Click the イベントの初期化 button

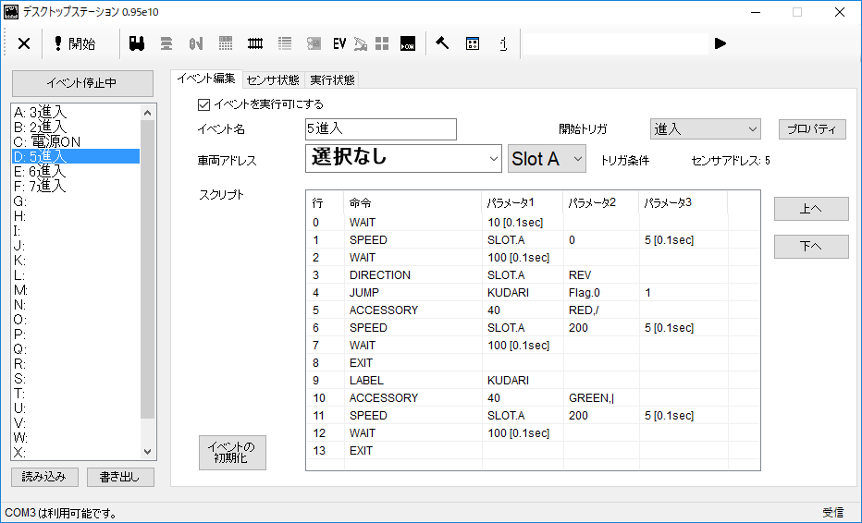tap(232, 453)
